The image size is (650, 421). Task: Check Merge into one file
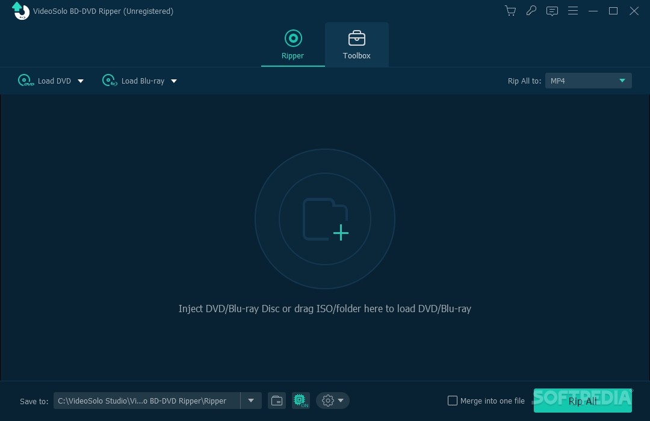coord(452,401)
